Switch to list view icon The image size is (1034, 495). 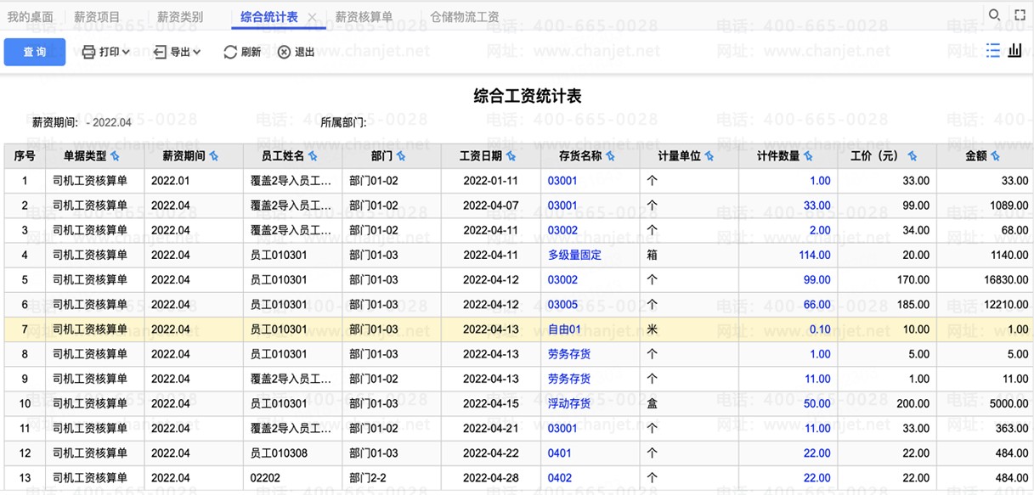(x=993, y=51)
